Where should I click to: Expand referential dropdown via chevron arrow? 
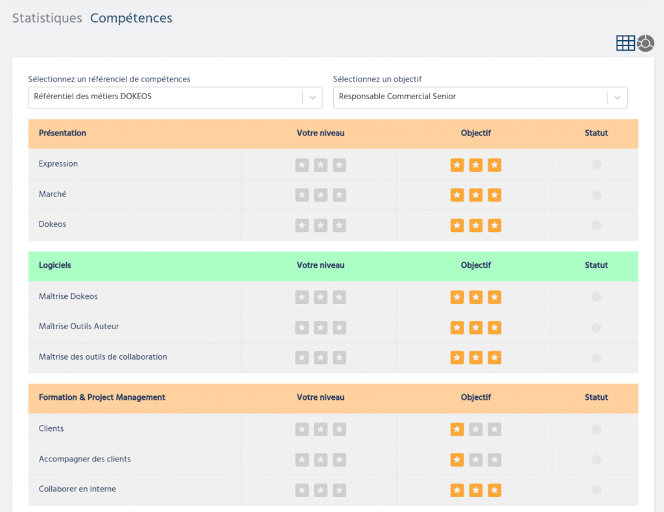click(313, 98)
